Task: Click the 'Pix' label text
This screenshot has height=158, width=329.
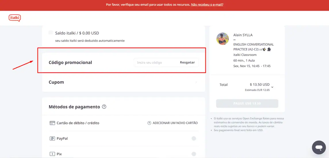Action: [59, 154]
